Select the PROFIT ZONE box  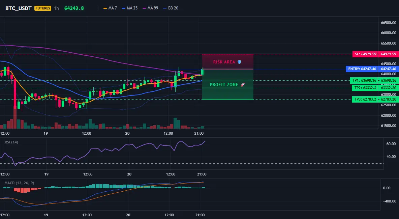tap(228, 84)
